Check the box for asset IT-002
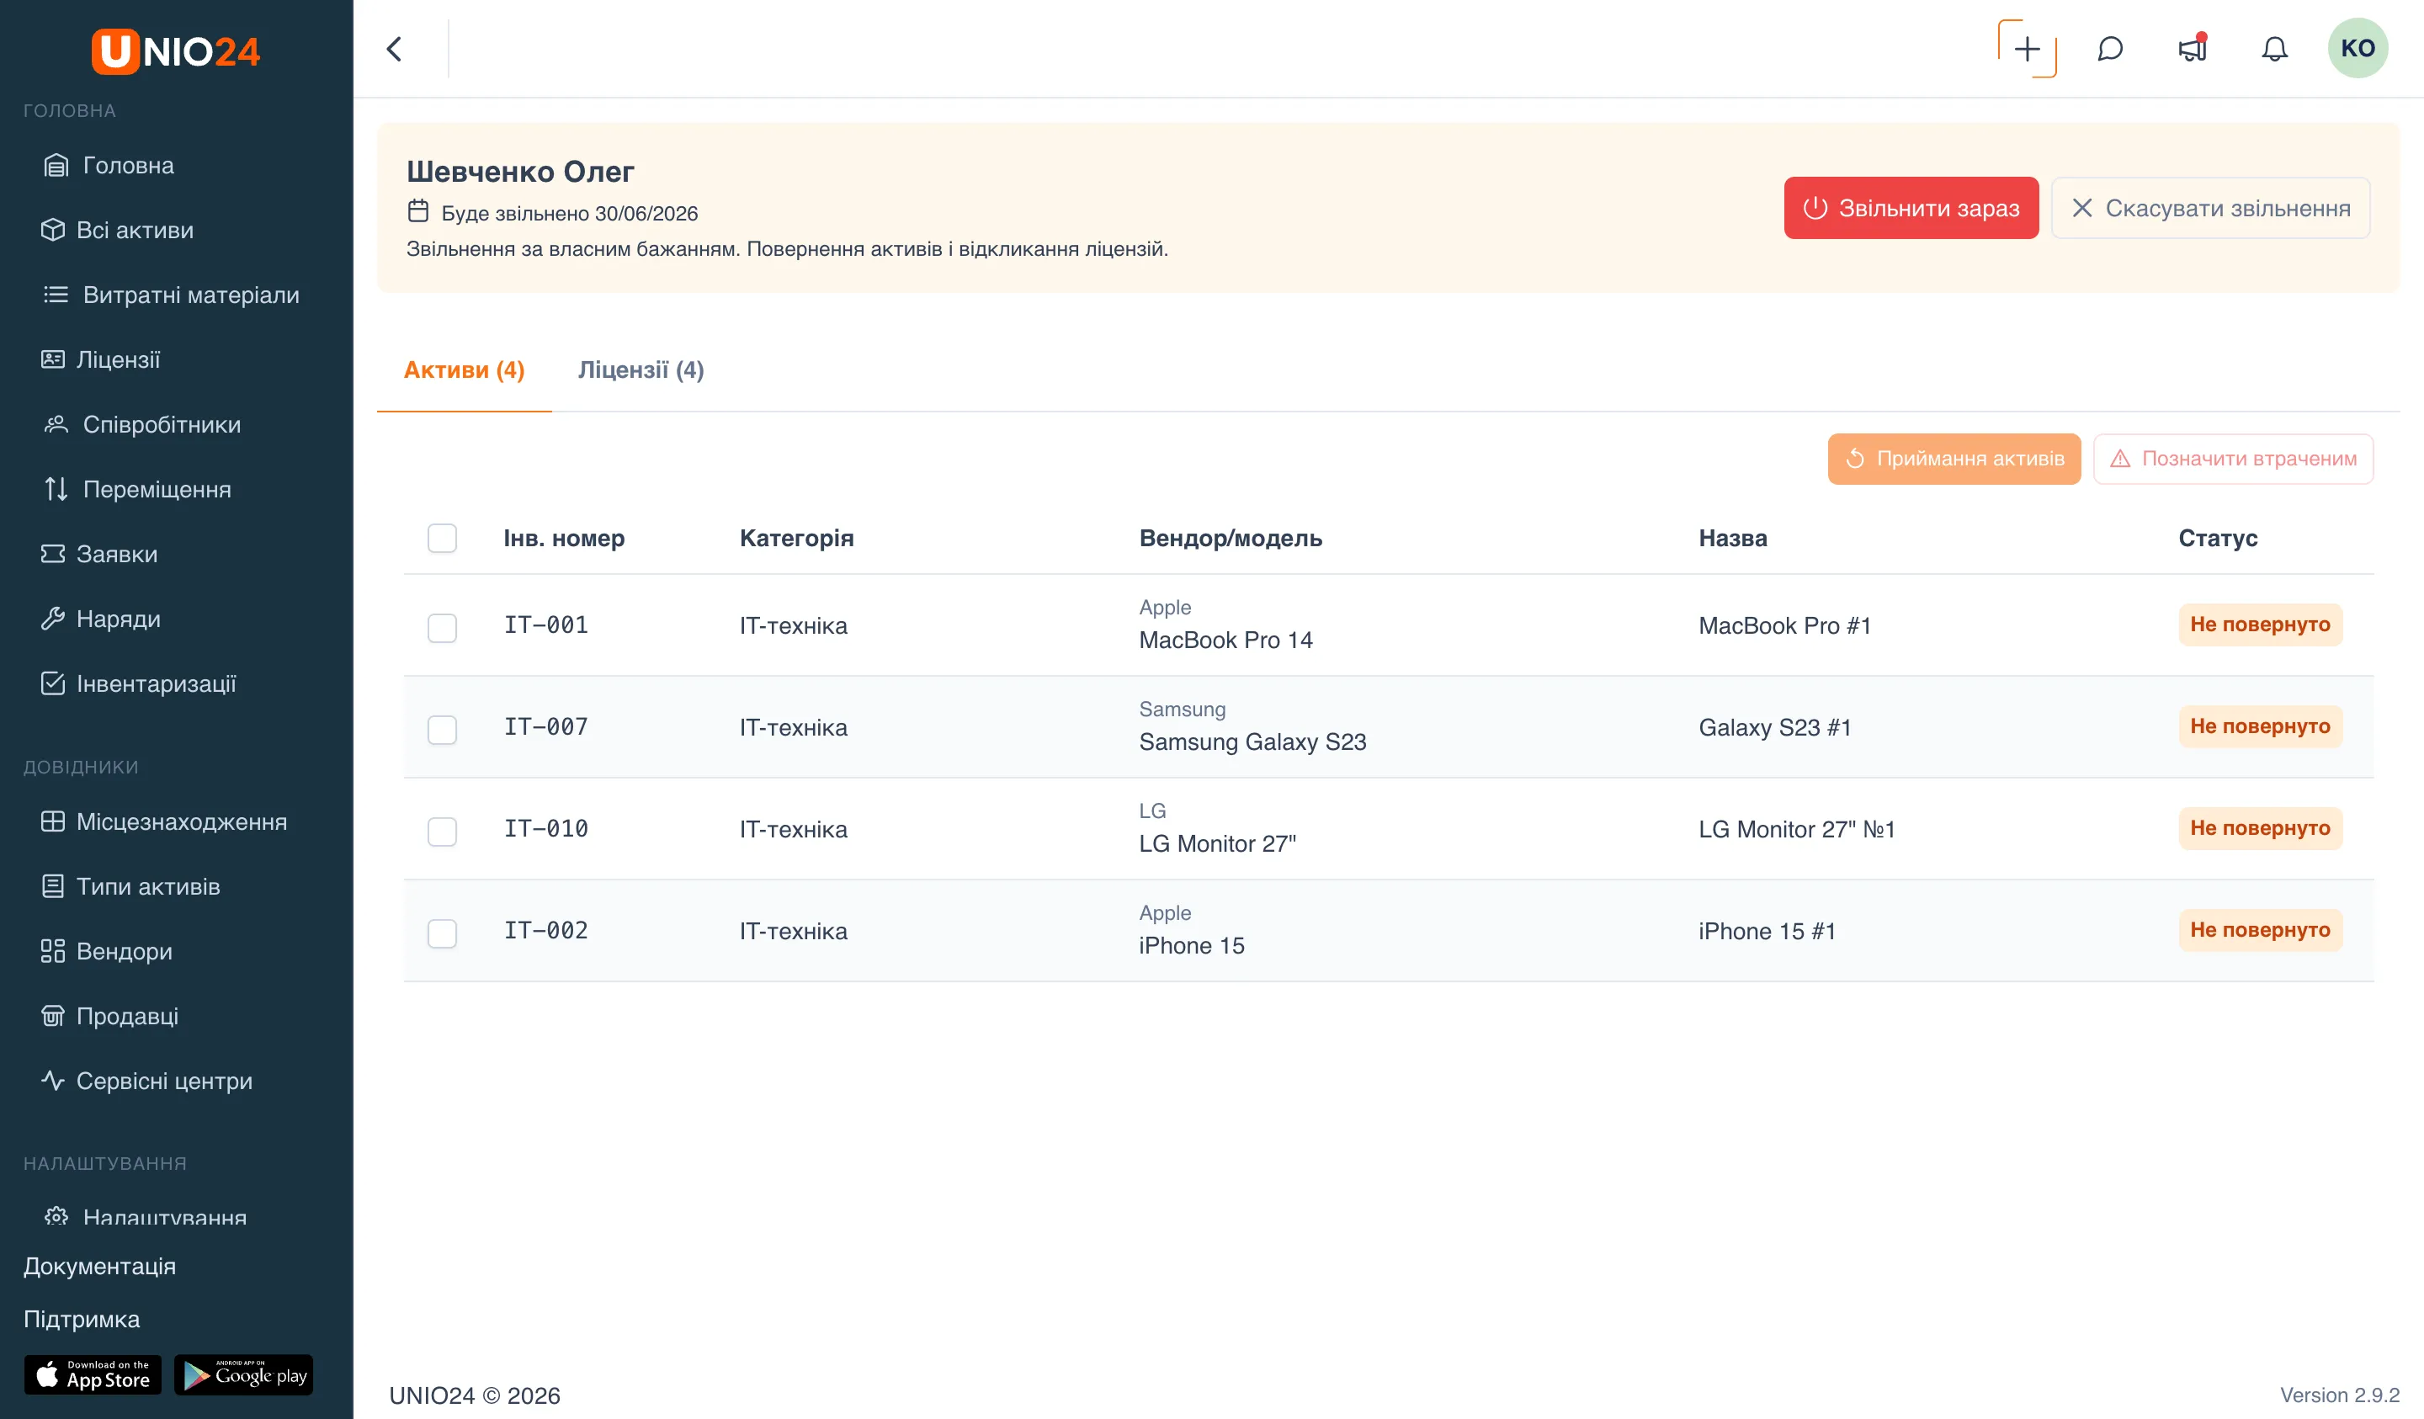This screenshot has width=2424, height=1419. pos(443,933)
